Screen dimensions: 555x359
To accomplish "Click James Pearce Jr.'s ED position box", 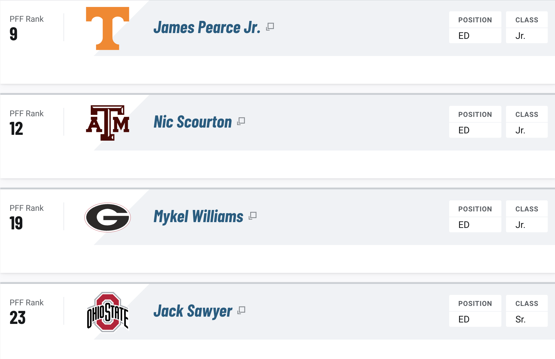I will (x=475, y=36).
